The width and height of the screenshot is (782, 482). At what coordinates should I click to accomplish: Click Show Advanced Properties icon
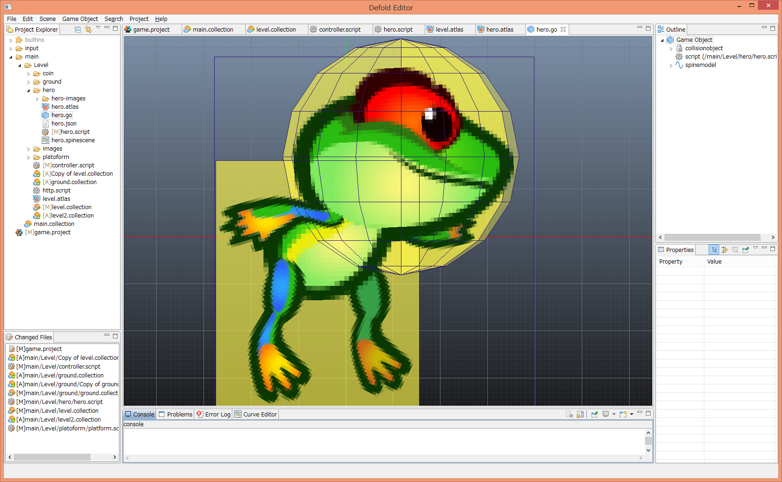pos(724,250)
